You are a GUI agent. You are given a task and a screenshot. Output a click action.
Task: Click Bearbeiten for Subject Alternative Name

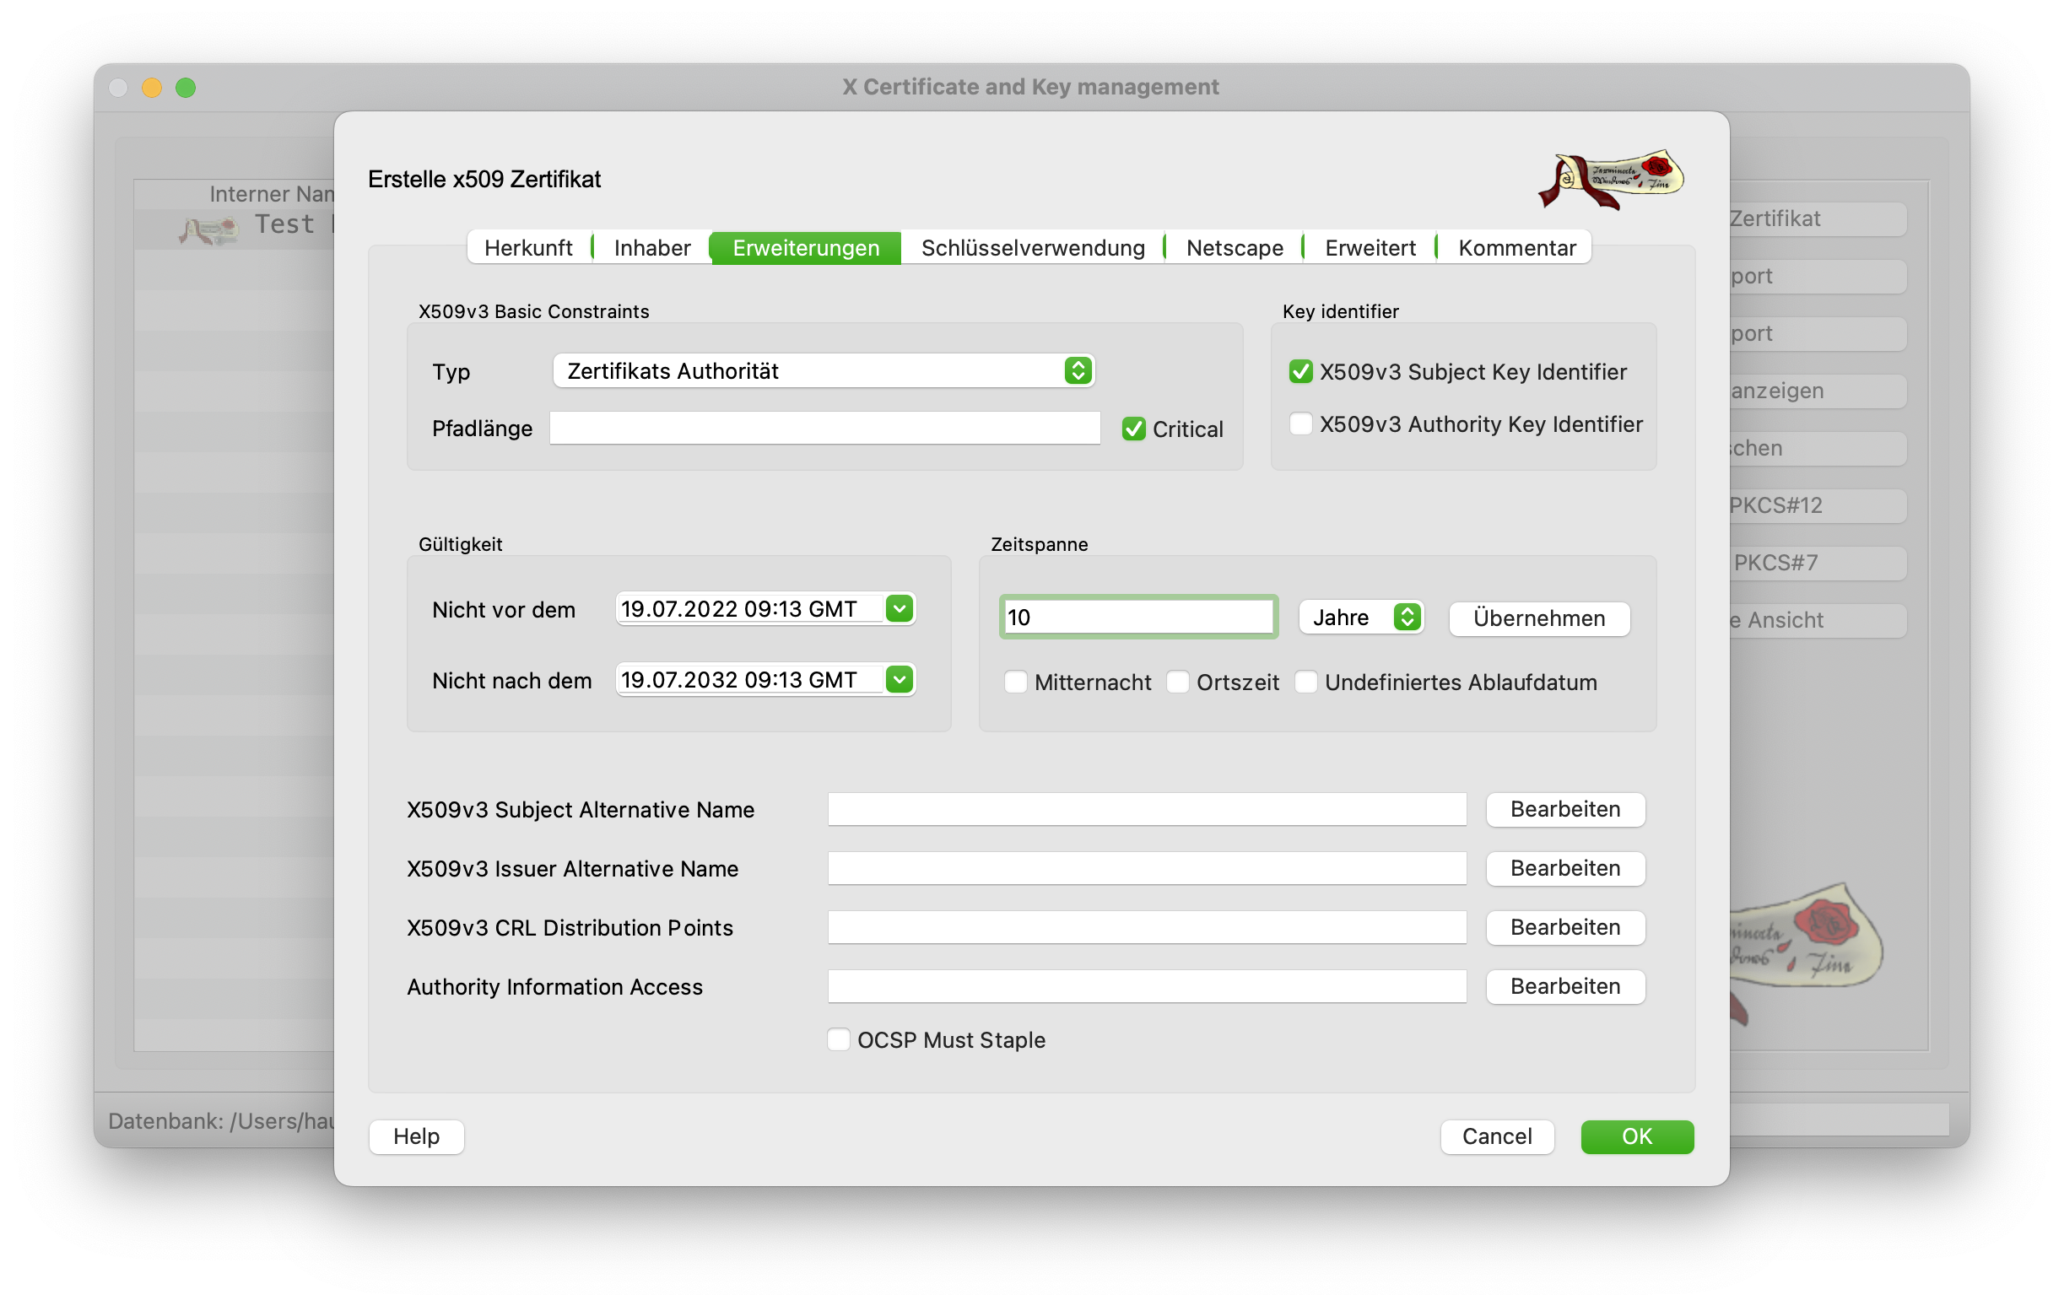(1564, 810)
